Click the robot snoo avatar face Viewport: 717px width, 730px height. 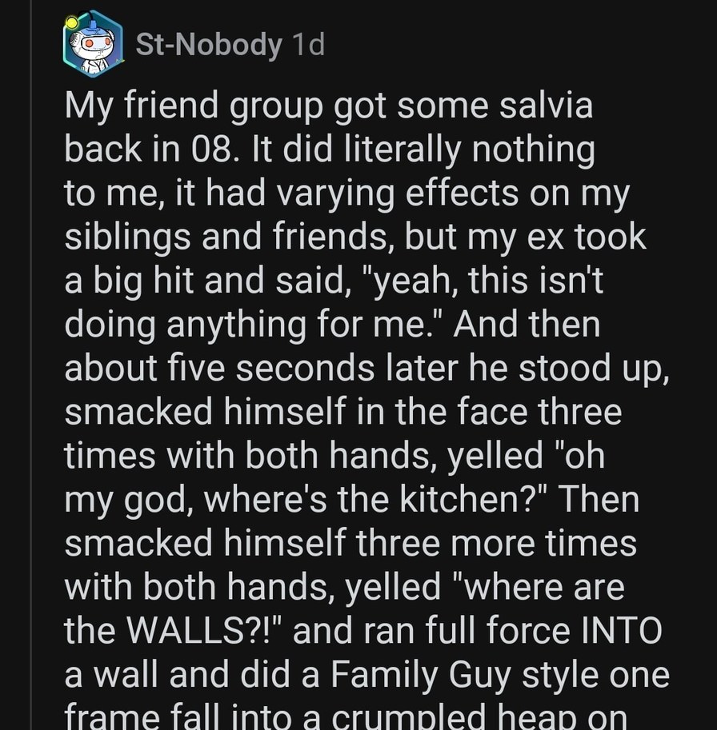98,44
